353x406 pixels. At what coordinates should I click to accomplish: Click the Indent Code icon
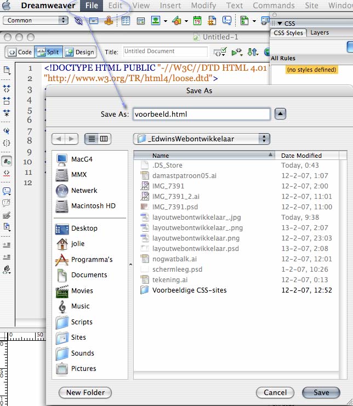point(7,245)
